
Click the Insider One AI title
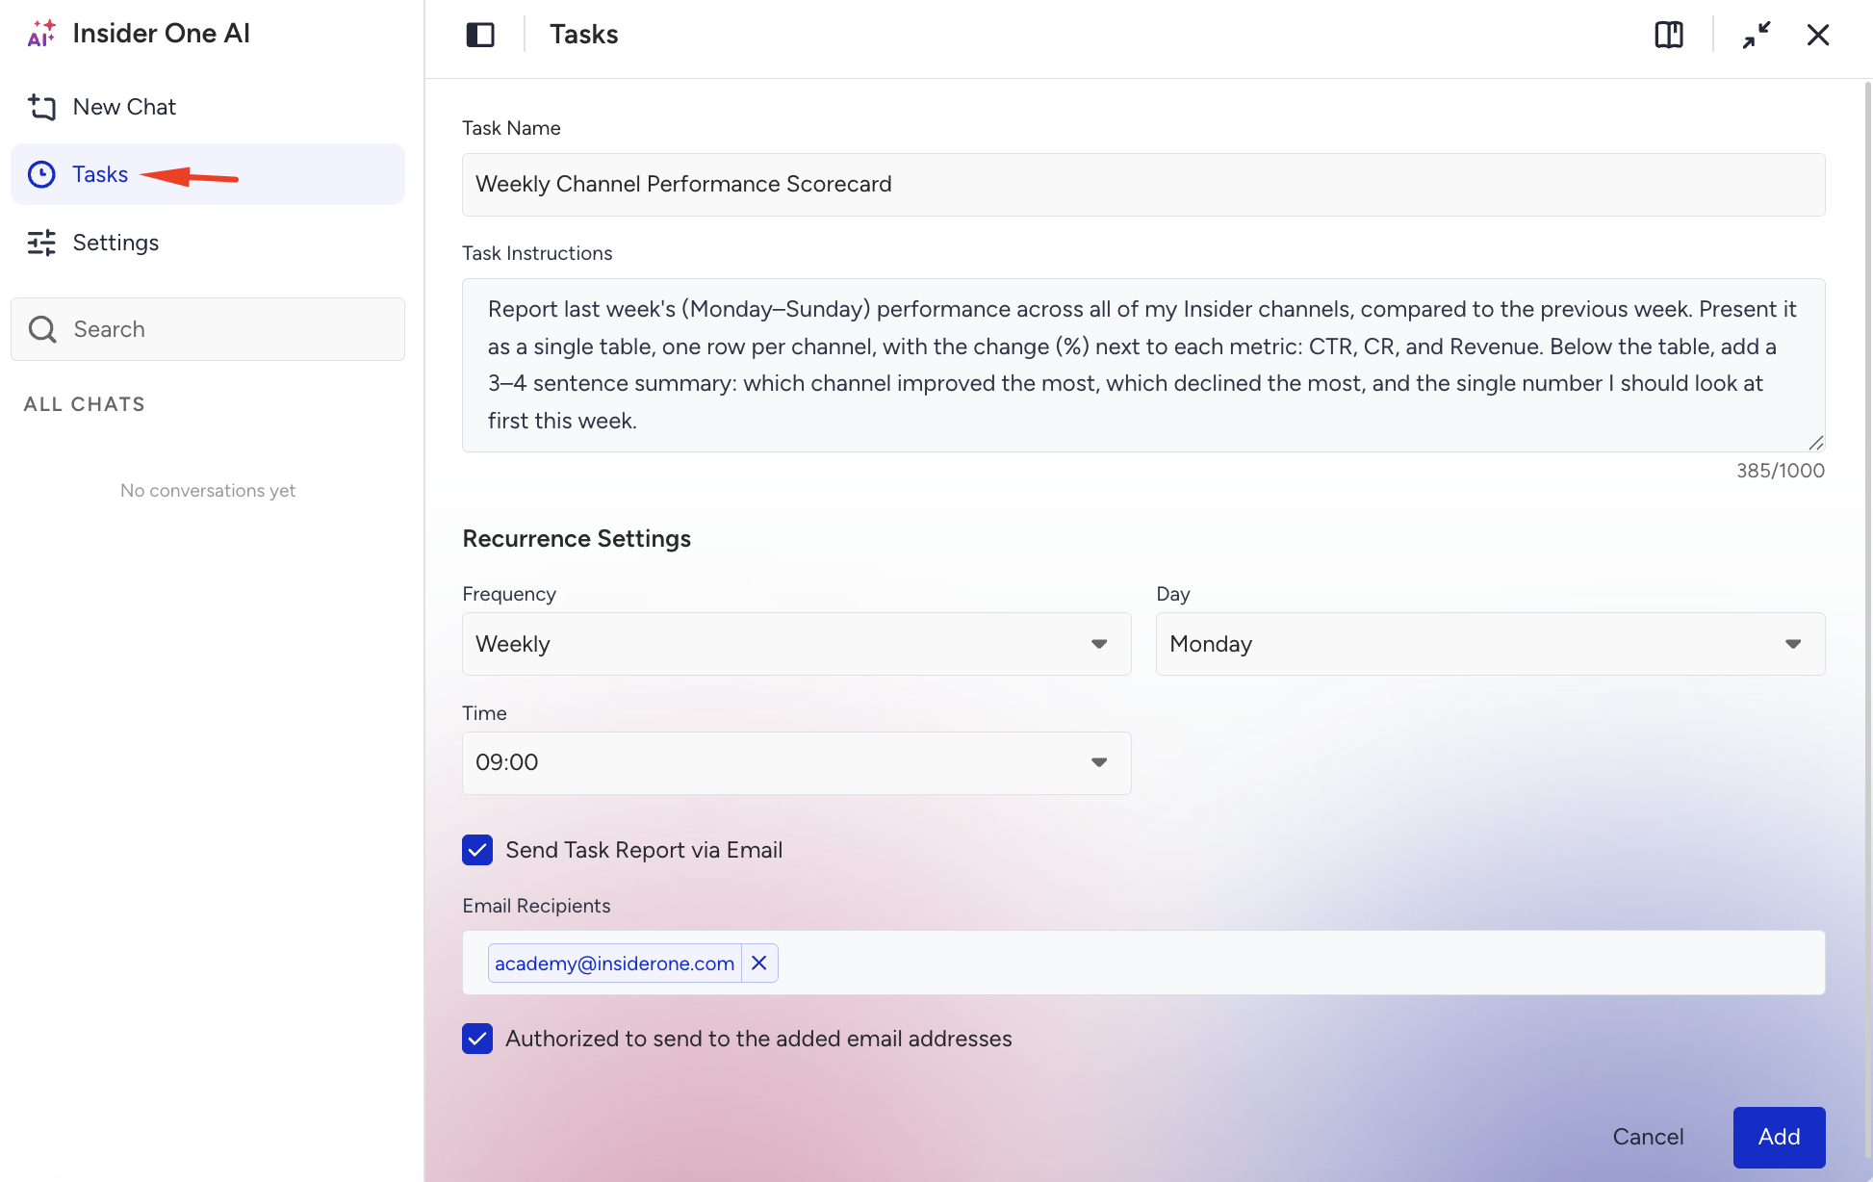[161, 34]
